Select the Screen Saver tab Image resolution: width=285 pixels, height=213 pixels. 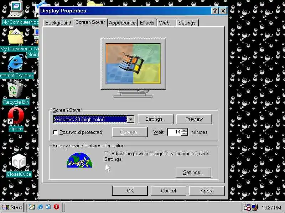click(90, 22)
